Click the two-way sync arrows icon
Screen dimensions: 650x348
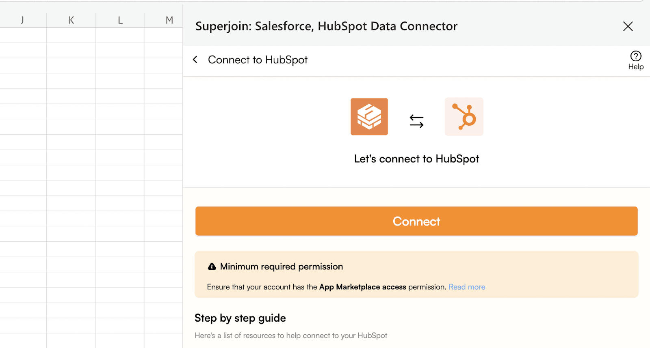(416, 121)
